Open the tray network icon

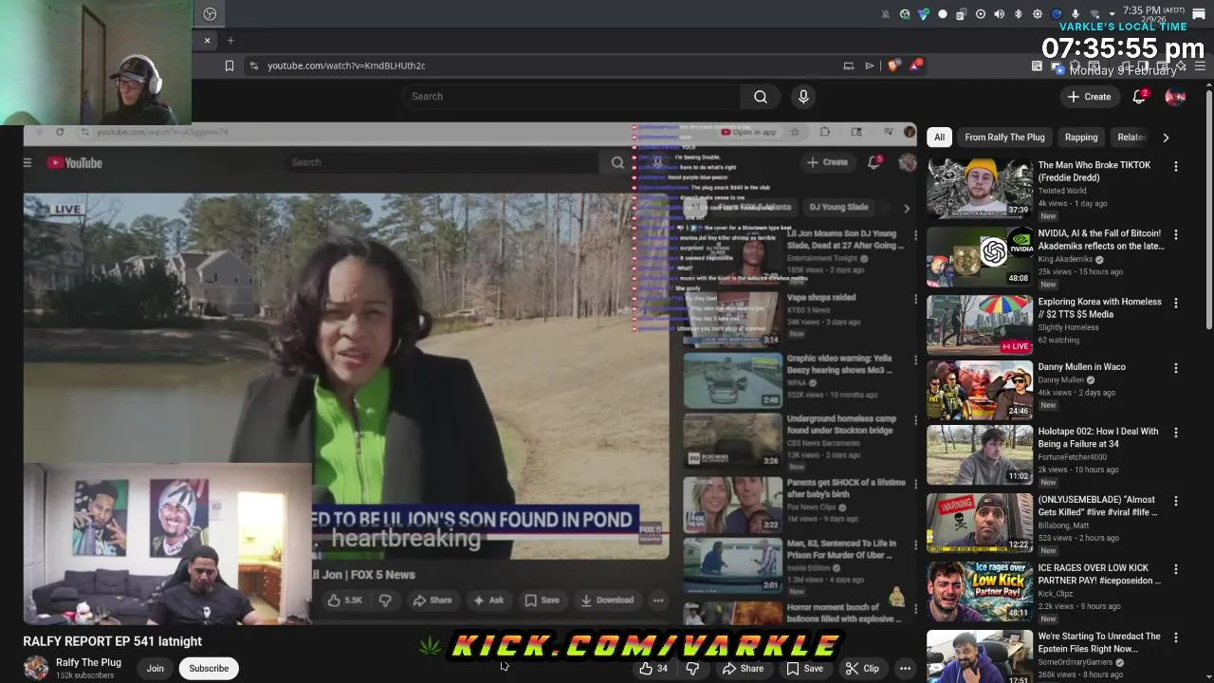[1094, 14]
